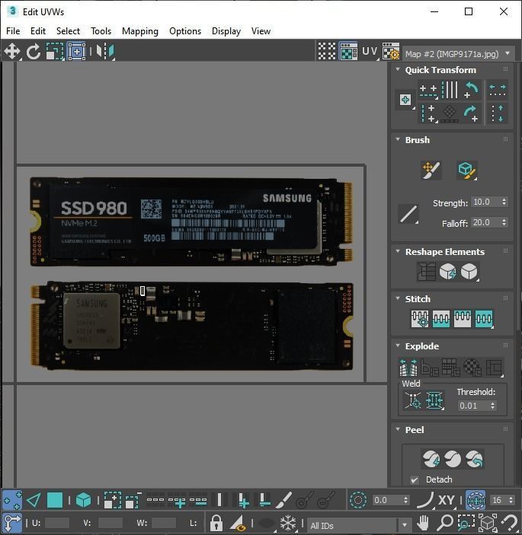
Task: Open the File menu
Action: [x=13, y=31]
